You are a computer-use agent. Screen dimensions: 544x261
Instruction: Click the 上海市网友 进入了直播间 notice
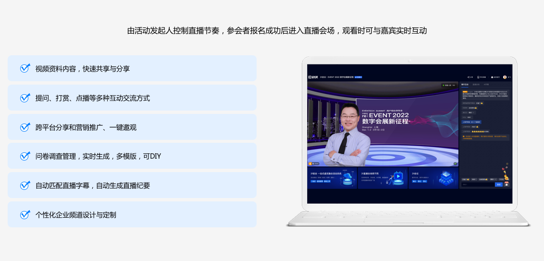471,122
